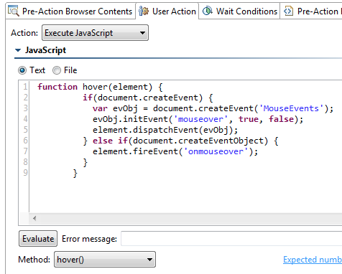342x274 pixels.
Task: Switch to the Wait Conditions tab
Action: pyautogui.click(x=239, y=11)
